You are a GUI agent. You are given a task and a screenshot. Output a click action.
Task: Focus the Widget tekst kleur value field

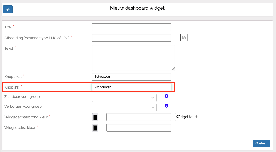[139, 128]
